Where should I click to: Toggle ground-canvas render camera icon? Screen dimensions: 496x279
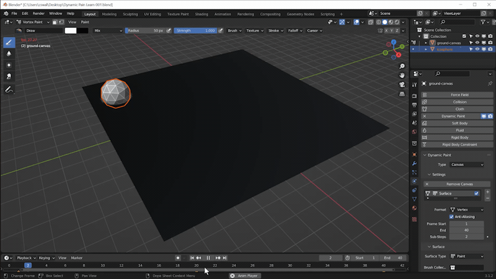pyautogui.click(x=490, y=43)
